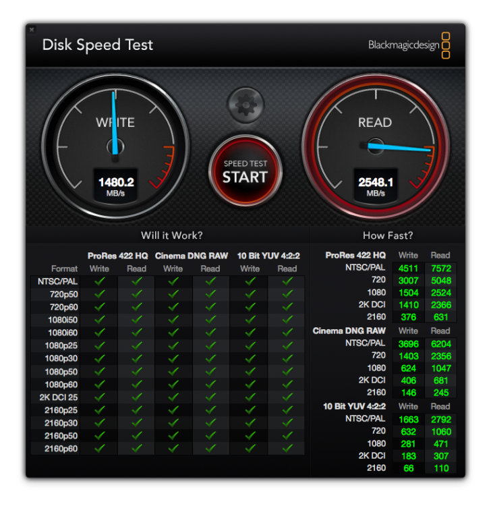Close the Disk Speed Test window
The height and width of the screenshot is (506, 491).
click(32, 30)
